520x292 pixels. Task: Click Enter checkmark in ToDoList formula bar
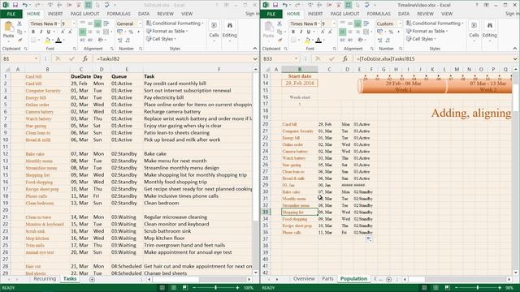[71, 58]
